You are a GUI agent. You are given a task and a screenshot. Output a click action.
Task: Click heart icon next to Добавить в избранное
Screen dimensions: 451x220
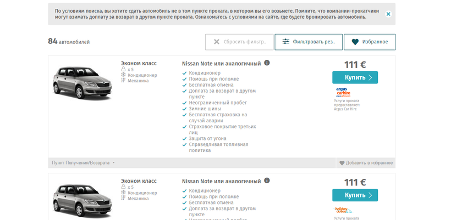click(342, 163)
